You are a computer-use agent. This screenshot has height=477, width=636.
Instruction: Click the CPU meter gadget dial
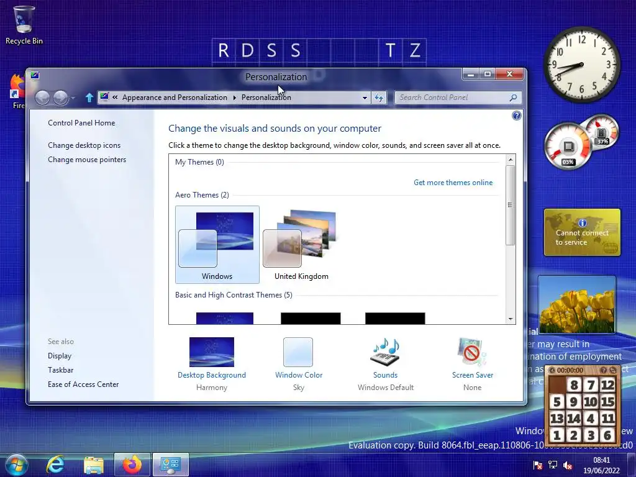[568, 147]
